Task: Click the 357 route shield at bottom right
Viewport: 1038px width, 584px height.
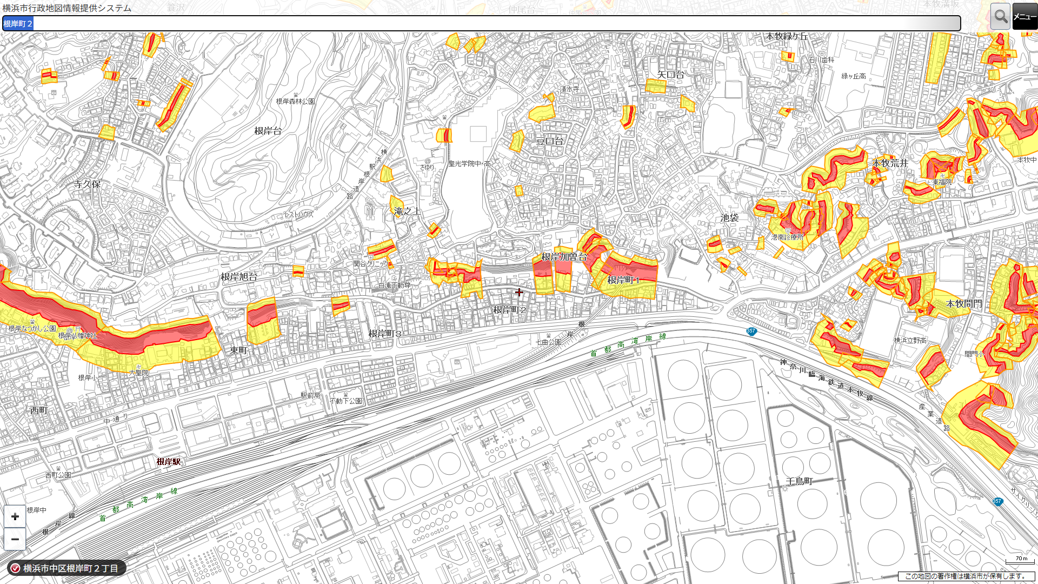Action: point(997,501)
